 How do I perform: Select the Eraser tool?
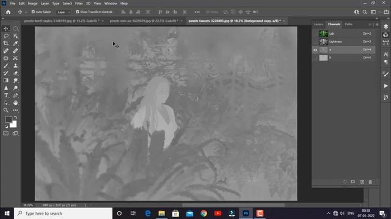(15, 73)
